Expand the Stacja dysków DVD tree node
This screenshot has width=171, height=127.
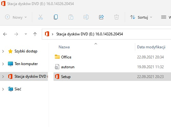(x=3, y=76)
